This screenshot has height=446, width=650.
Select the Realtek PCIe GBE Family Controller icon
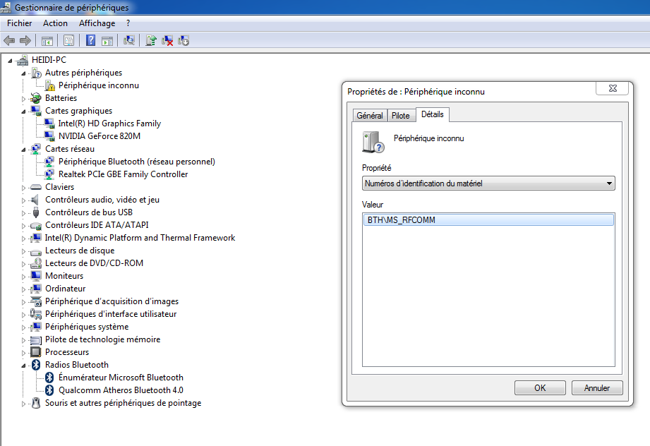pyautogui.click(x=49, y=174)
